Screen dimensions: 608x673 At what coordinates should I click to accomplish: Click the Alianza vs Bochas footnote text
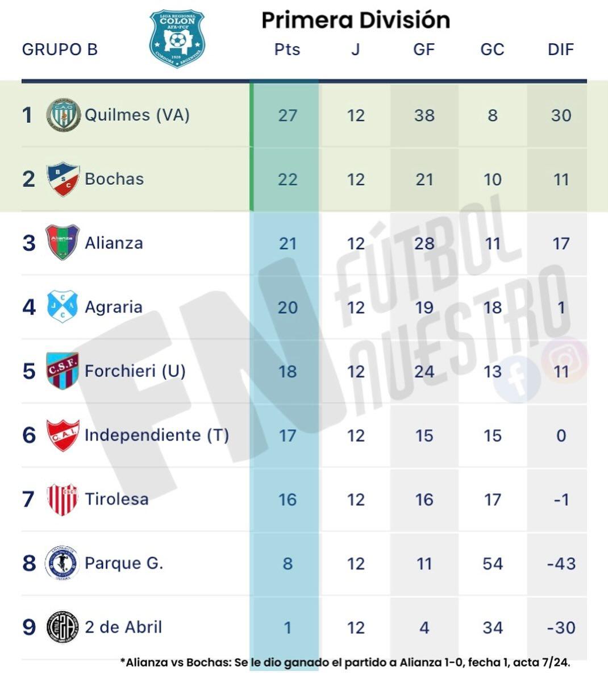click(x=345, y=662)
